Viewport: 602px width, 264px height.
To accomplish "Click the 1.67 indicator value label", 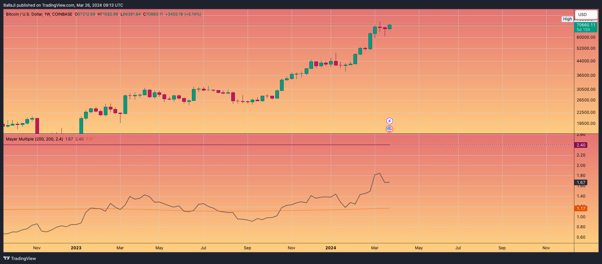I will pyautogui.click(x=581, y=183).
